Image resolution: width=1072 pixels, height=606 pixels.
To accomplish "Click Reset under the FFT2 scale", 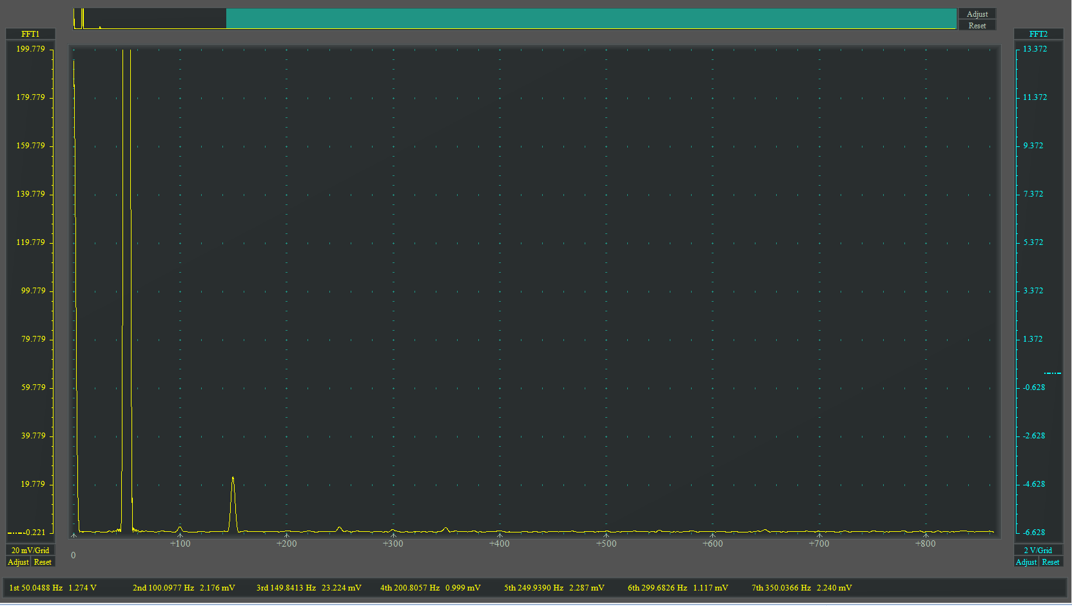I will 1051,562.
